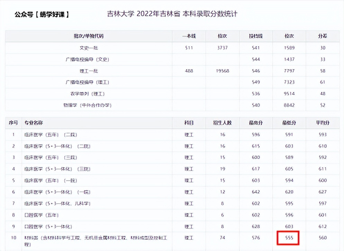Select the 位次 value 8842
Image resolution: width=344 pixels, height=251 pixels.
pyautogui.click(x=289, y=105)
